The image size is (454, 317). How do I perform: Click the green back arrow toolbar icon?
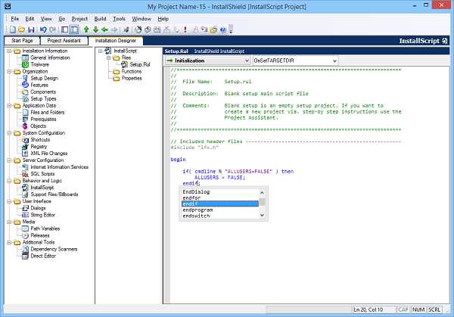[x=106, y=30]
